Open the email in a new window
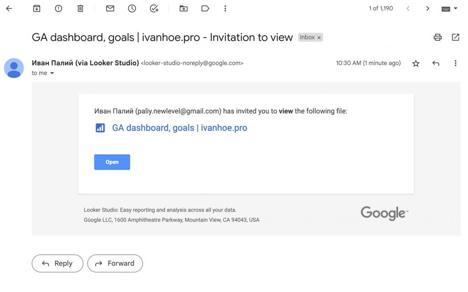 coord(456,37)
